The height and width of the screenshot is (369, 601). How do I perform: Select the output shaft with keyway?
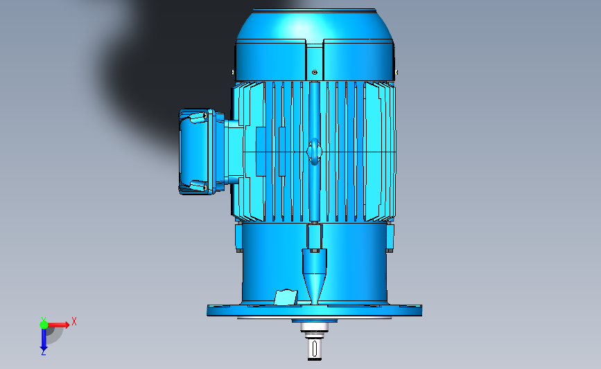point(315,349)
